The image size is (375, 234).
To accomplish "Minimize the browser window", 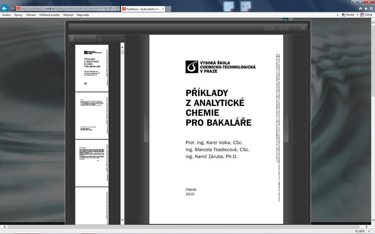I will [x=355, y=2].
